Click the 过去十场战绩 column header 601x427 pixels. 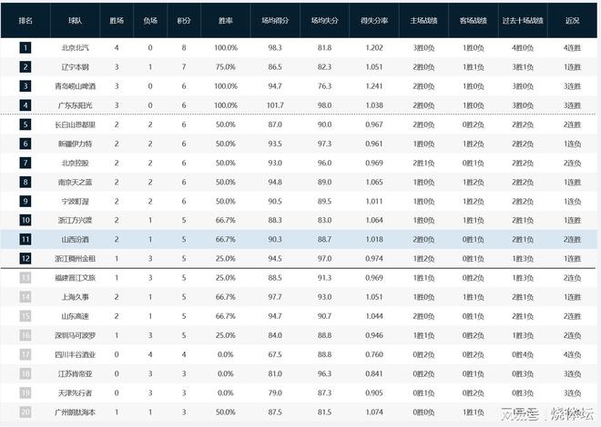click(x=523, y=19)
